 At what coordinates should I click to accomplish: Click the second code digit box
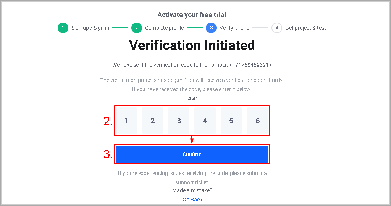coord(152,121)
